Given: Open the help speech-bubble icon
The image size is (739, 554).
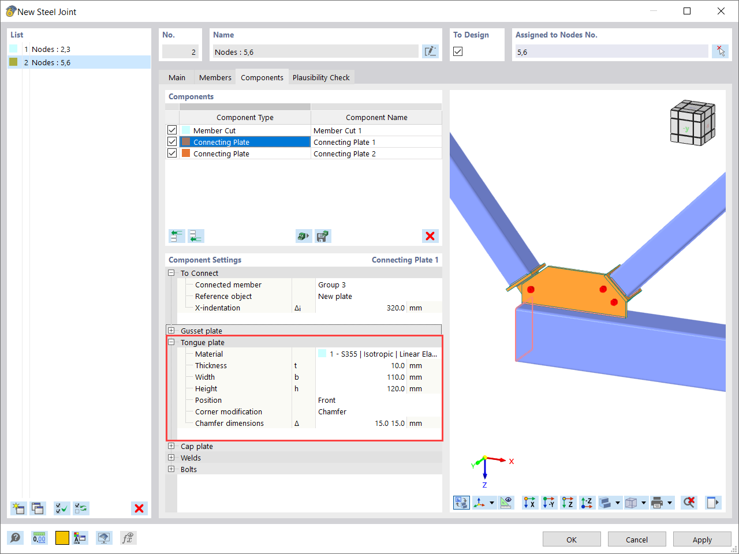Looking at the screenshot, I should (16, 538).
